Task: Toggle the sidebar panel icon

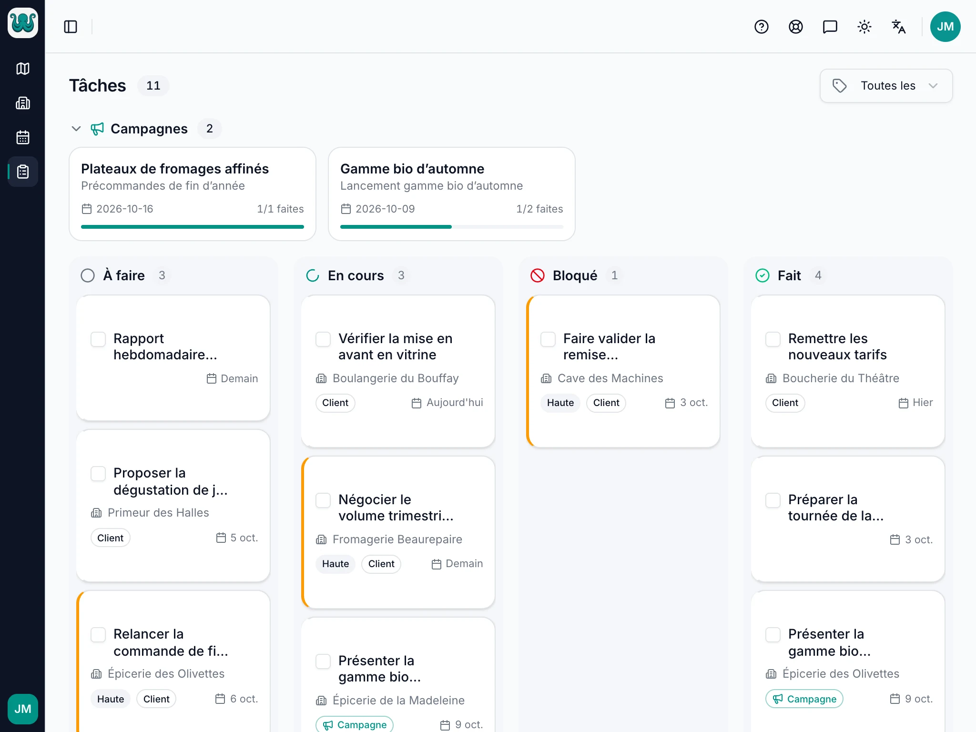Action: 71,27
